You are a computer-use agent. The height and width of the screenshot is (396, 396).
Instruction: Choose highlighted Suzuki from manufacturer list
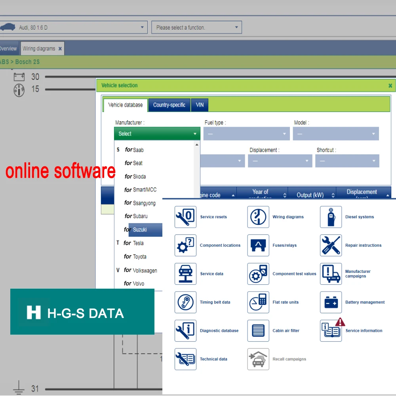(145, 230)
